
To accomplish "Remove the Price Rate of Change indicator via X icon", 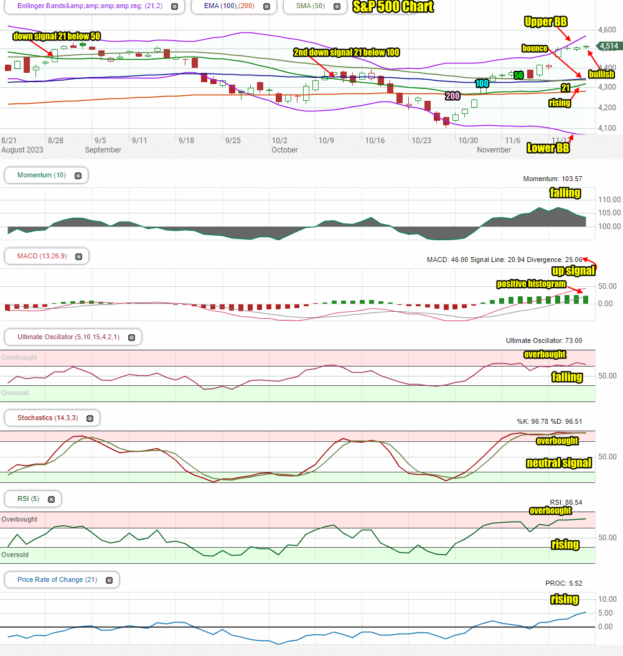I will click(x=109, y=580).
